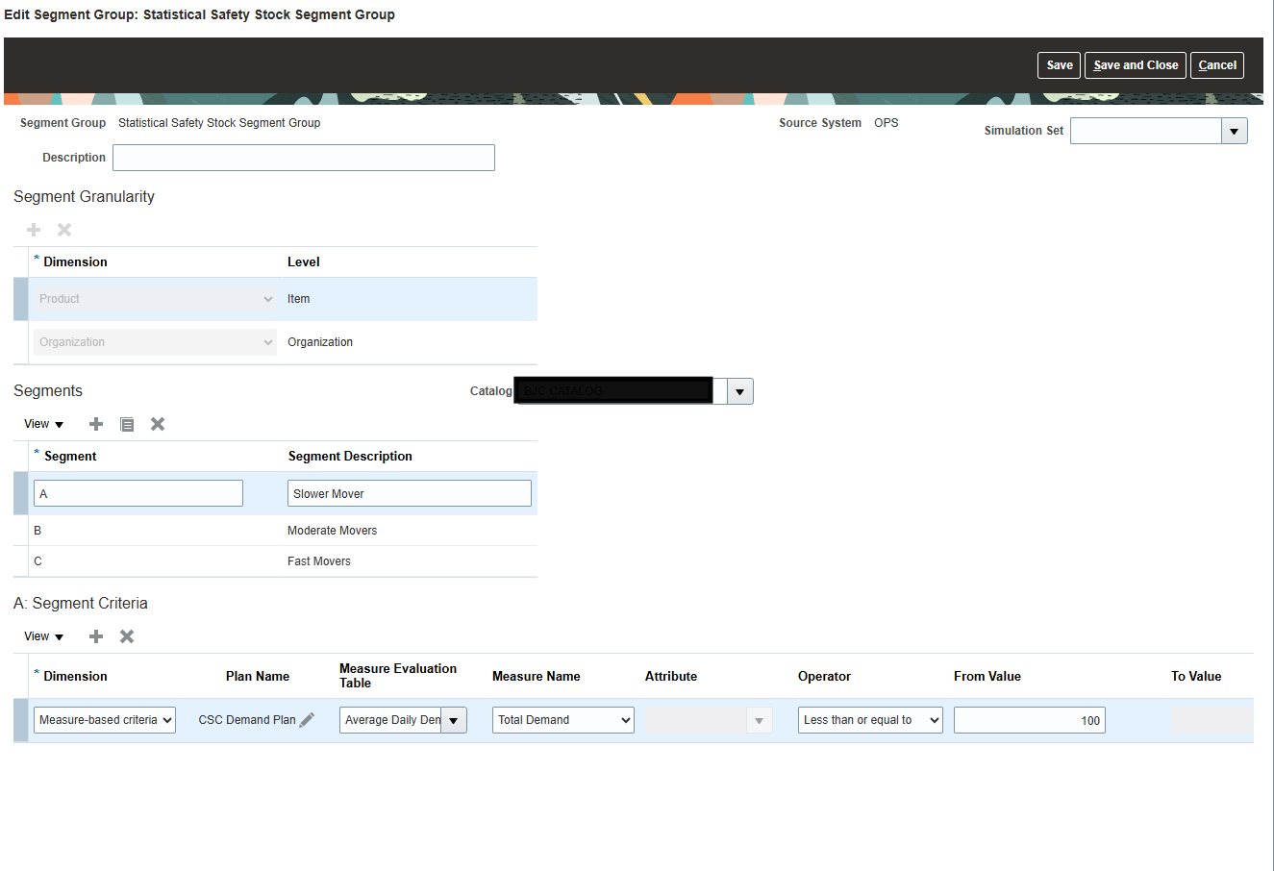1274x871 pixels.
Task: Add a row in Segment Granularity
Action: click(x=34, y=230)
